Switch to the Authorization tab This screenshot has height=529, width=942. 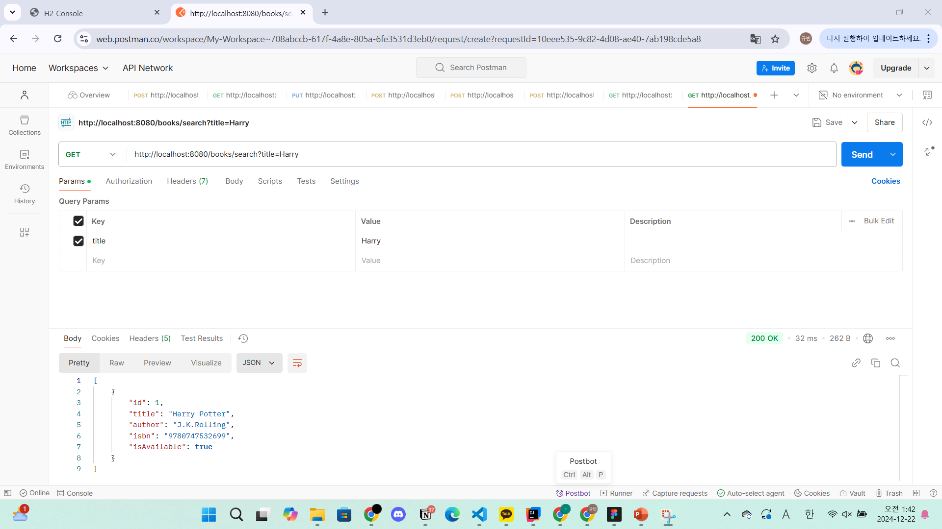click(129, 181)
